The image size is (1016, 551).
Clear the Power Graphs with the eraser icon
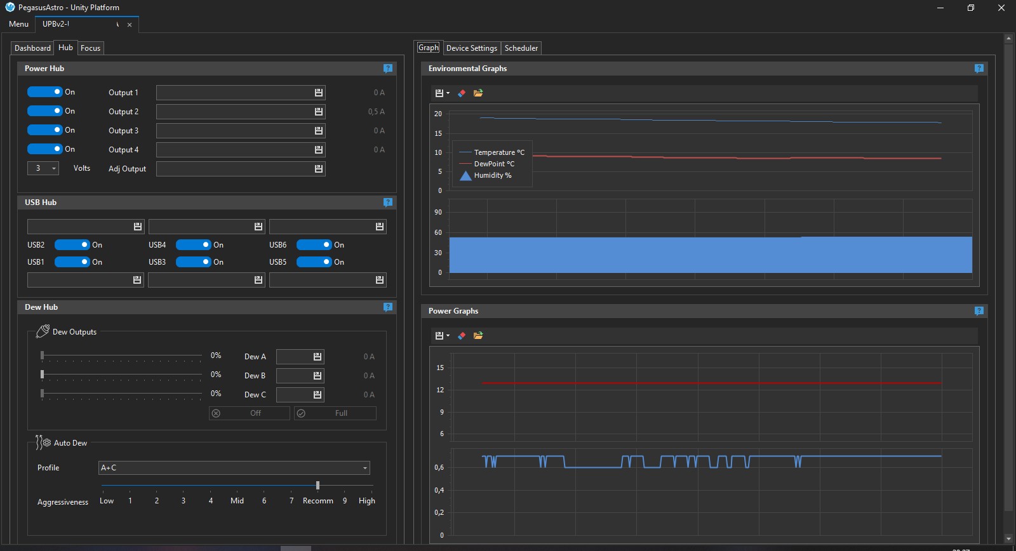462,336
